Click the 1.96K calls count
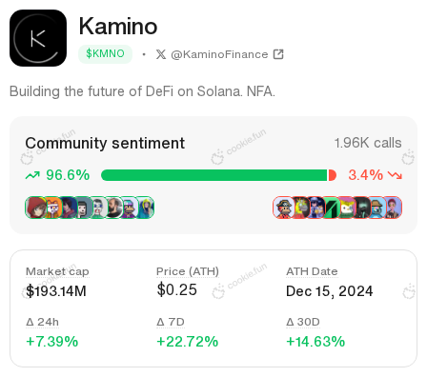Screen dimensions: 427x377 point(368,143)
